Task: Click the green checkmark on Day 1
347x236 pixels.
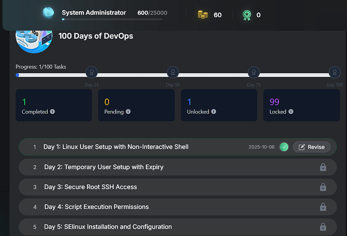Action: pos(284,147)
